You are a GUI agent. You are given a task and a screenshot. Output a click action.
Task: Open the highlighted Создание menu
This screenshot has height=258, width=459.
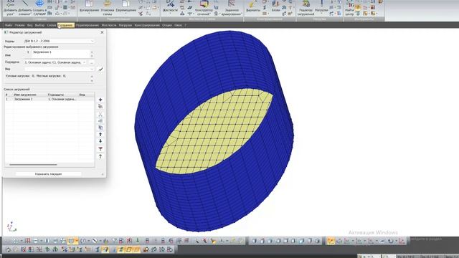66,25
